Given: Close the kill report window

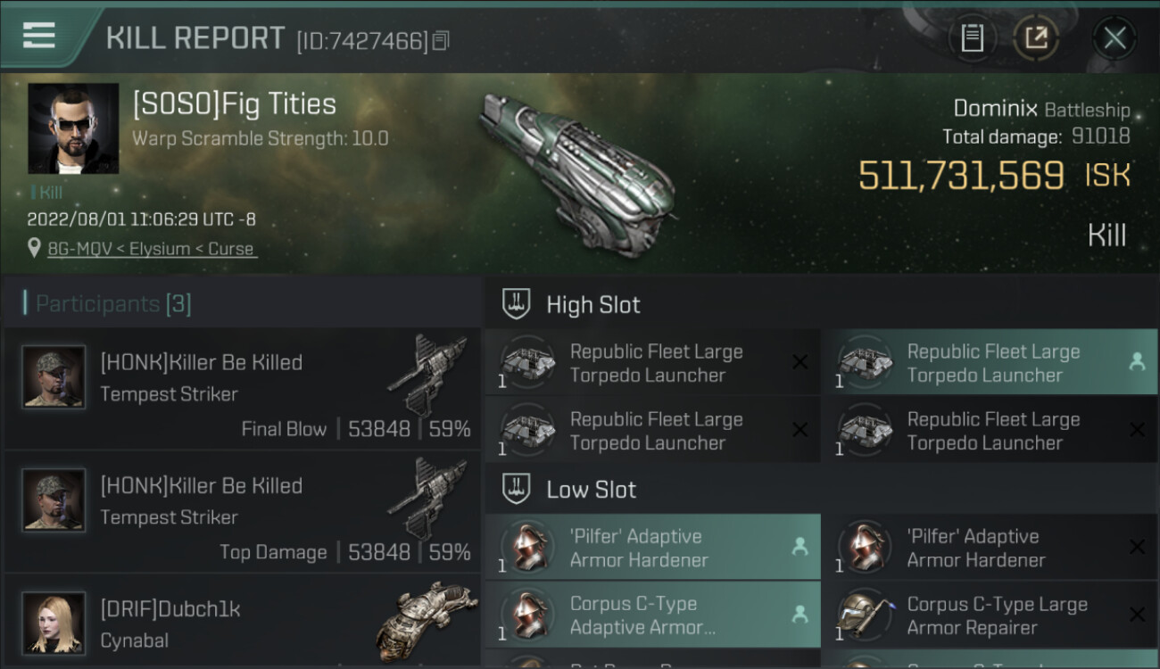Looking at the screenshot, I should click(1114, 38).
